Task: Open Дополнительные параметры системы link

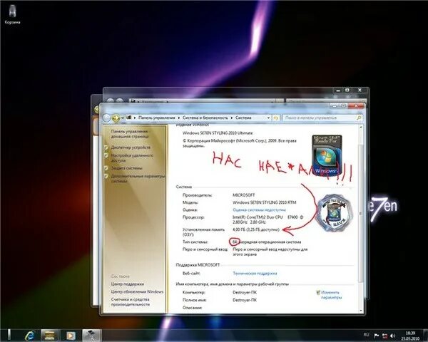Action: pyautogui.click(x=138, y=178)
